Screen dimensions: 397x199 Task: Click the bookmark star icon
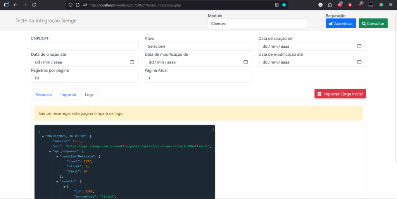(x=284, y=5)
